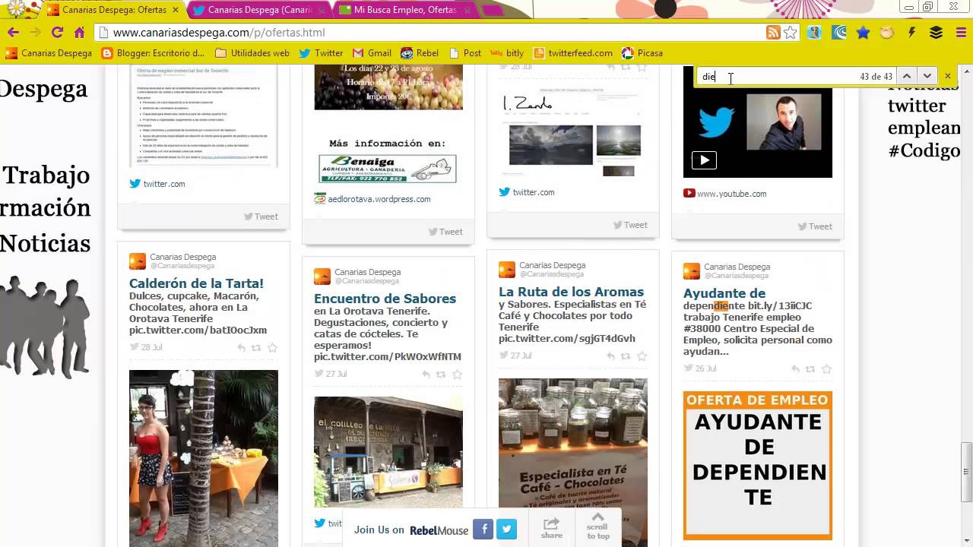Viewport: 973px width, 547px height.
Task: Open the browser home page
Action: 79,33
